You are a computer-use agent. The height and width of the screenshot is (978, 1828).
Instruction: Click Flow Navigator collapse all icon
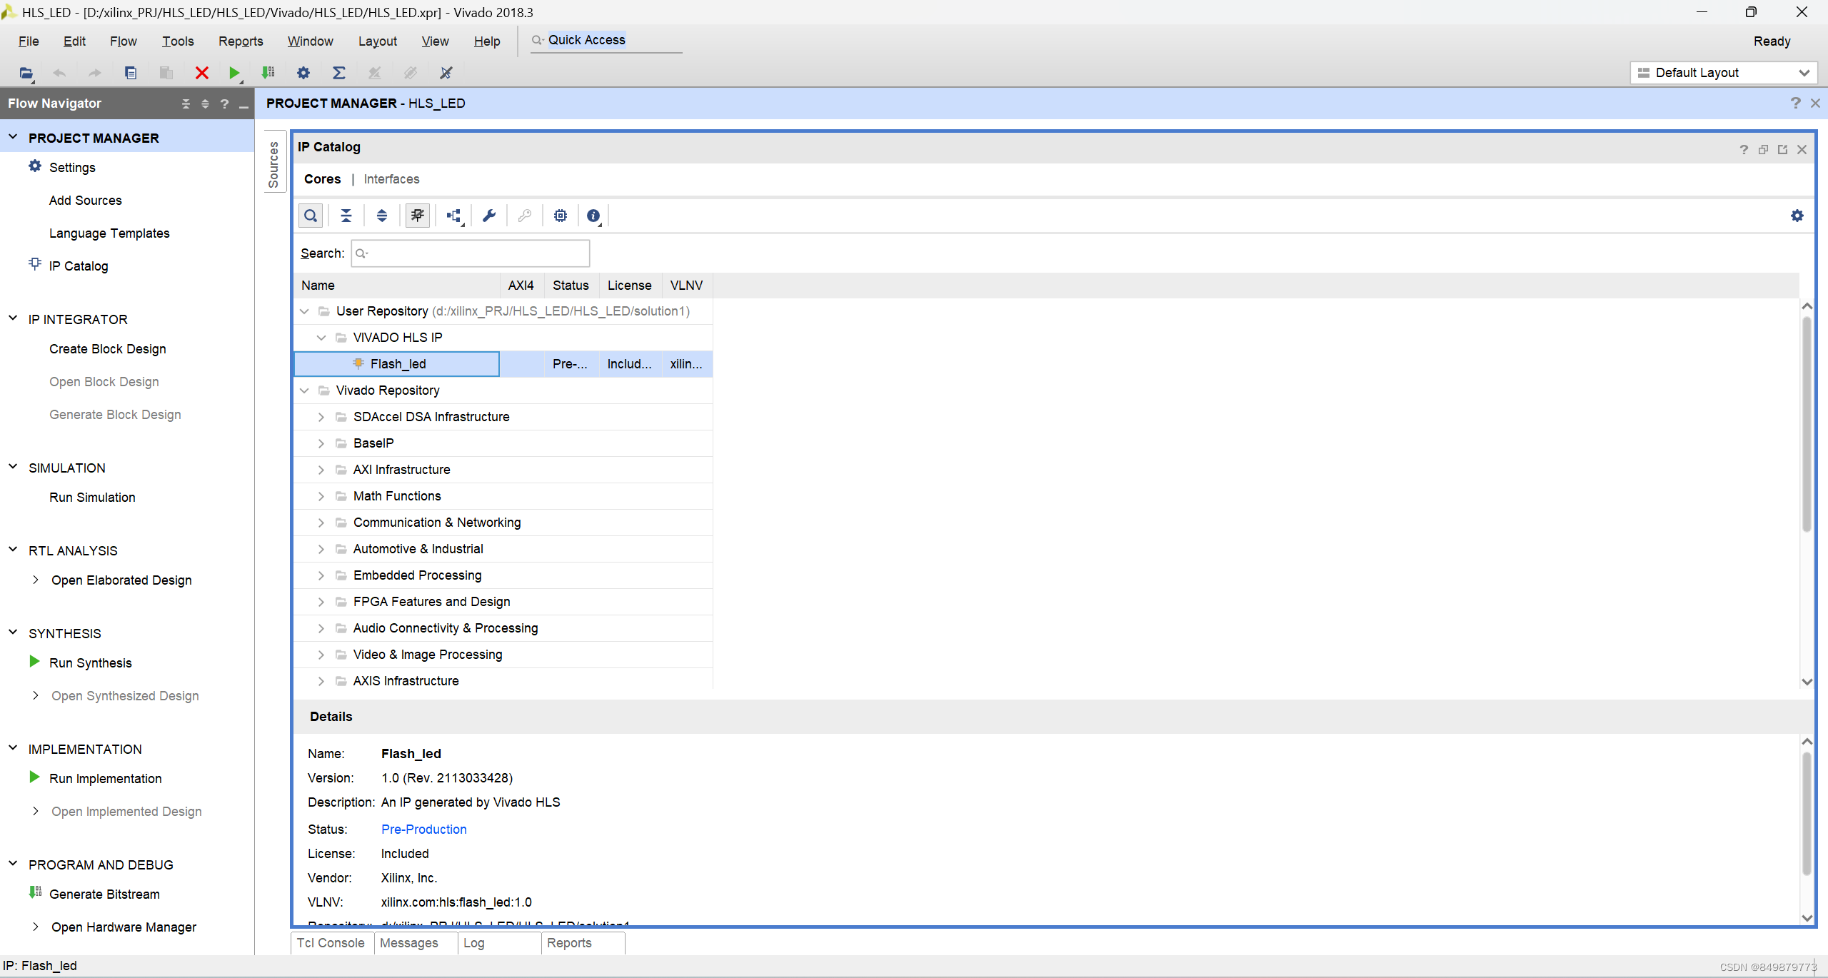coord(186,104)
